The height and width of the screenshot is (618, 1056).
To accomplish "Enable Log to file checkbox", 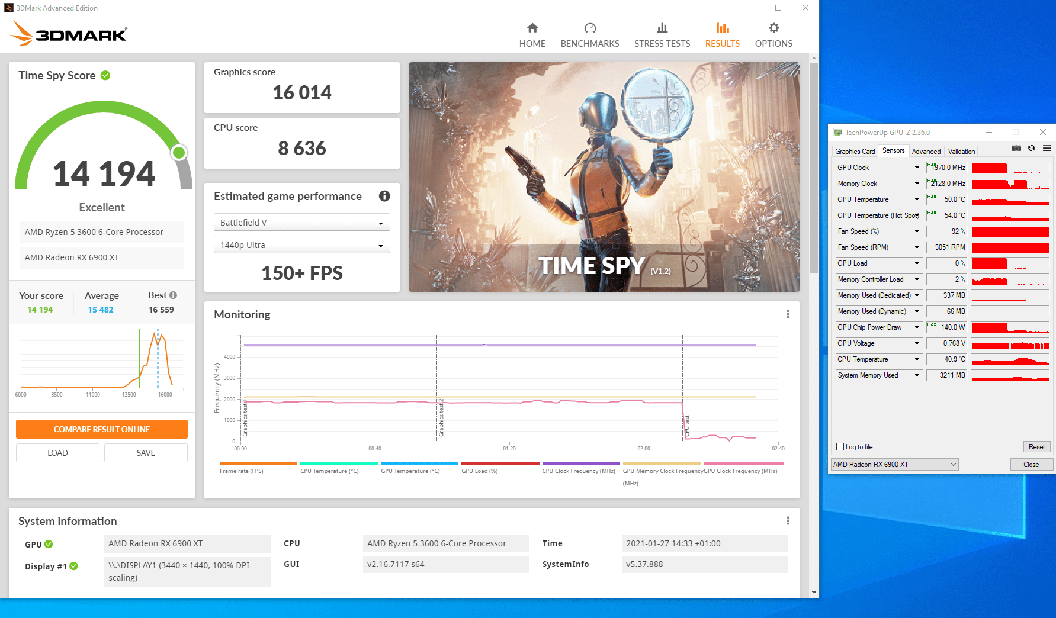I will [840, 447].
